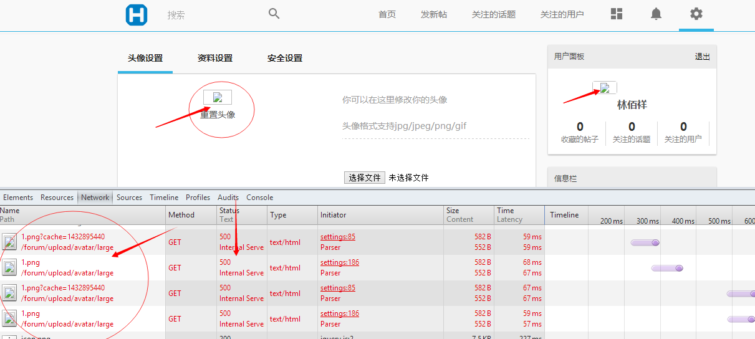This screenshot has height=339, width=755.
Task: Select first 1.png?cache=1432895440 request thumbnail
Action: pyautogui.click(x=9, y=242)
